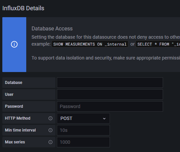The height and width of the screenshot is (152, 180).
Task: Focus the User input field
Action: pos(110,95)
